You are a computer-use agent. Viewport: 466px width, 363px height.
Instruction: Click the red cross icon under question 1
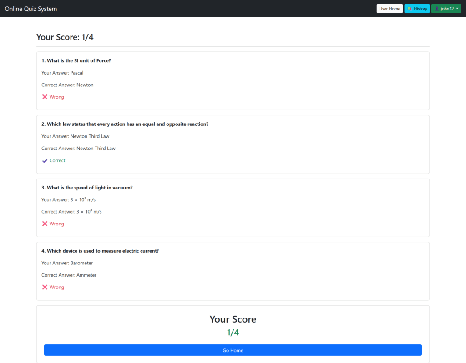pyautogui.click(x=45, y=97)
